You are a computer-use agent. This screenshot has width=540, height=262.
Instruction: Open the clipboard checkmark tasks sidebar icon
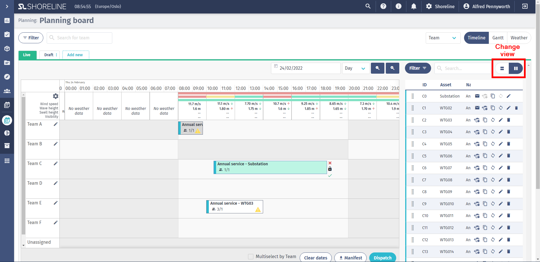click(7, 34)
